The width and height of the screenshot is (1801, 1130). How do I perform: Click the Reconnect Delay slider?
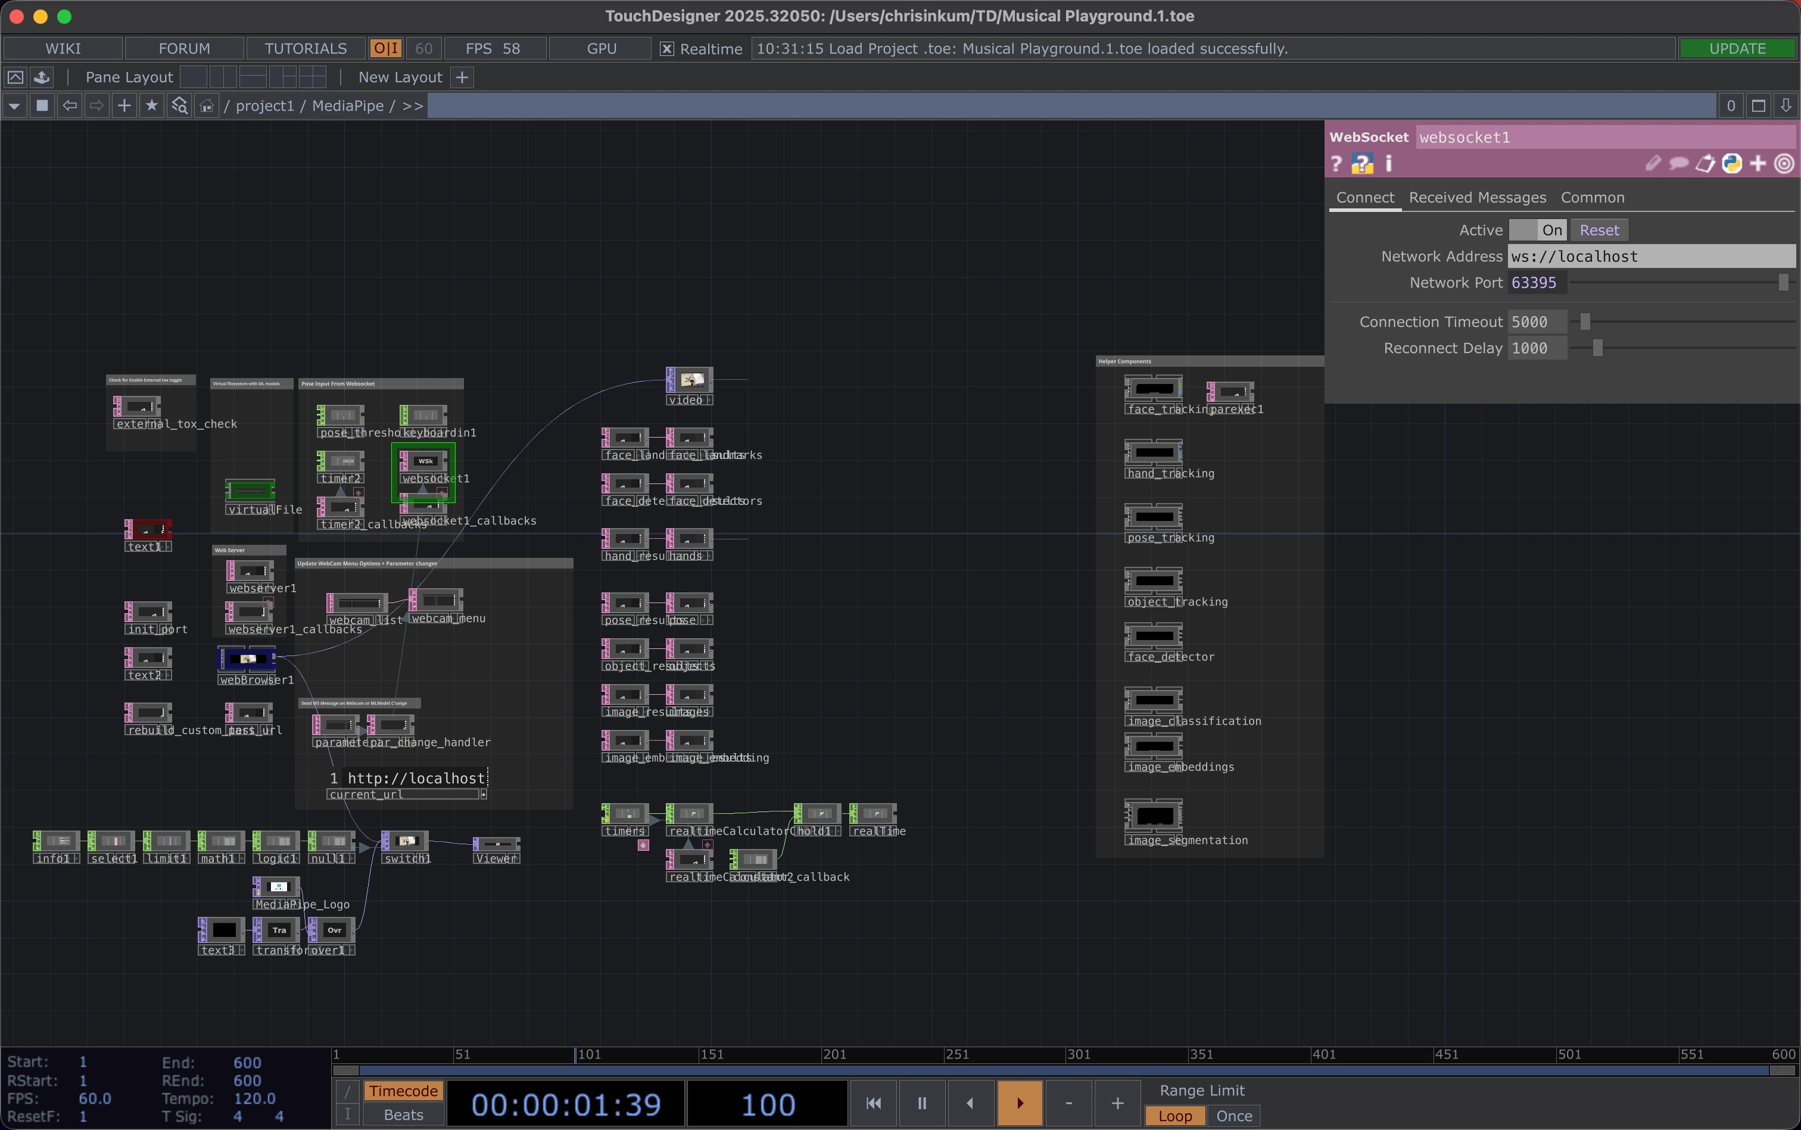1681,348
